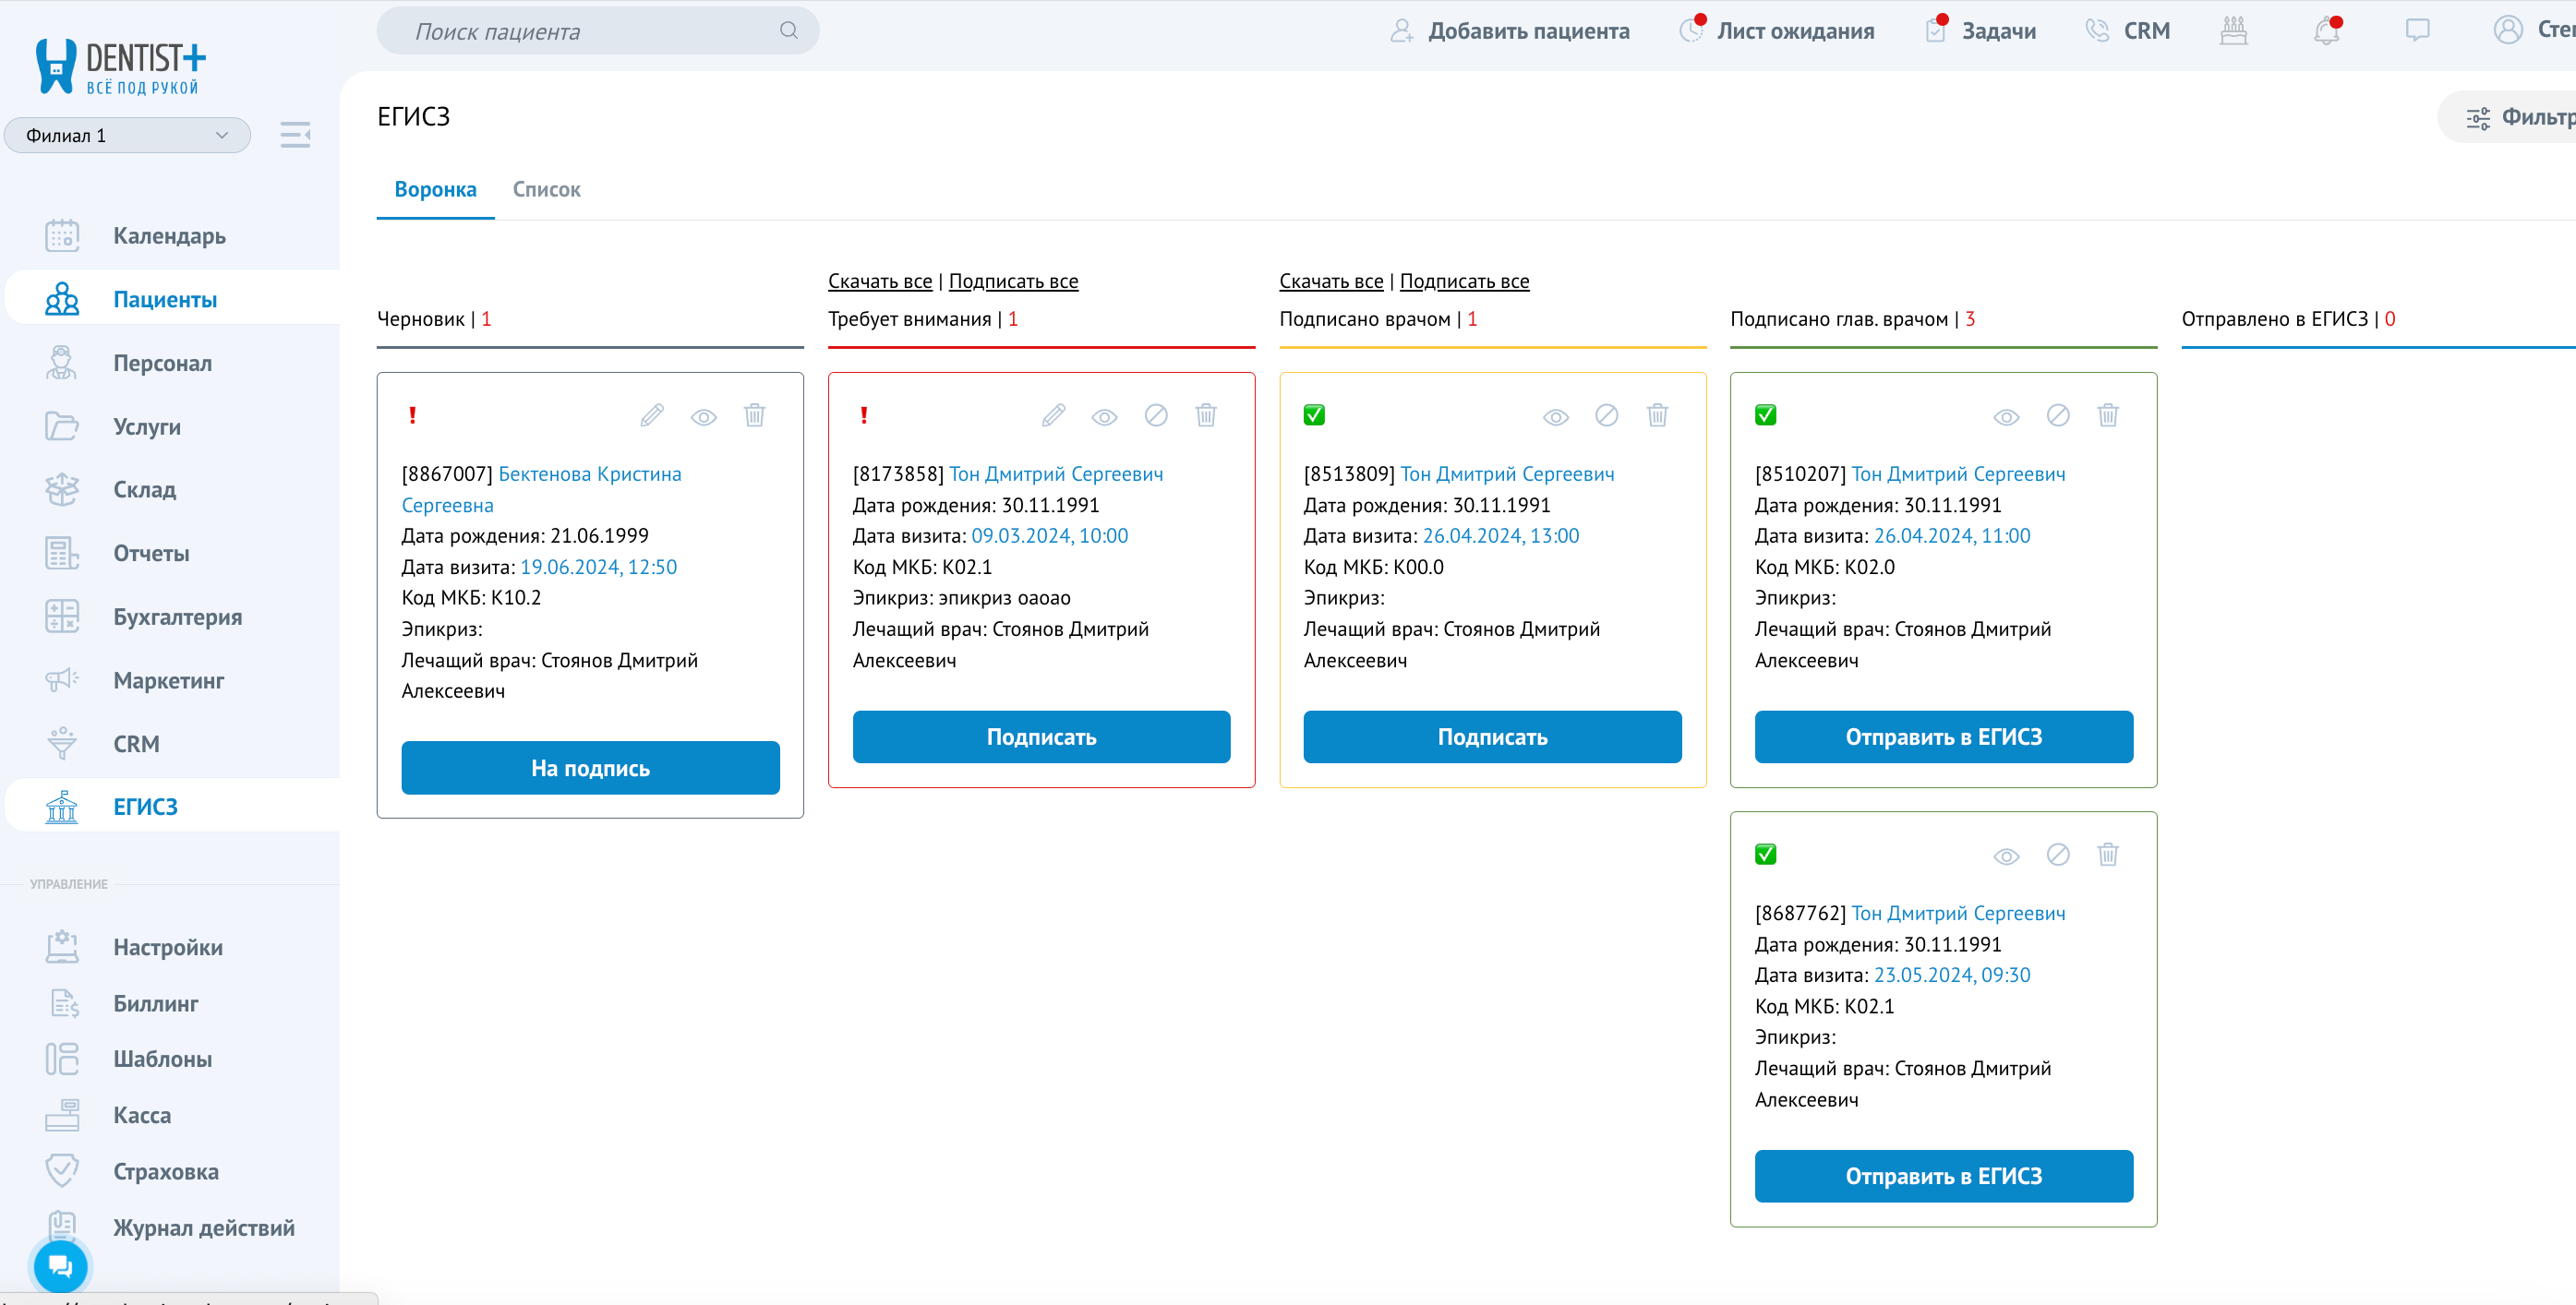Delete card 8867007 with trash icon
The height and width of the screenshot is (1305, 2576).
coord(755,414)
